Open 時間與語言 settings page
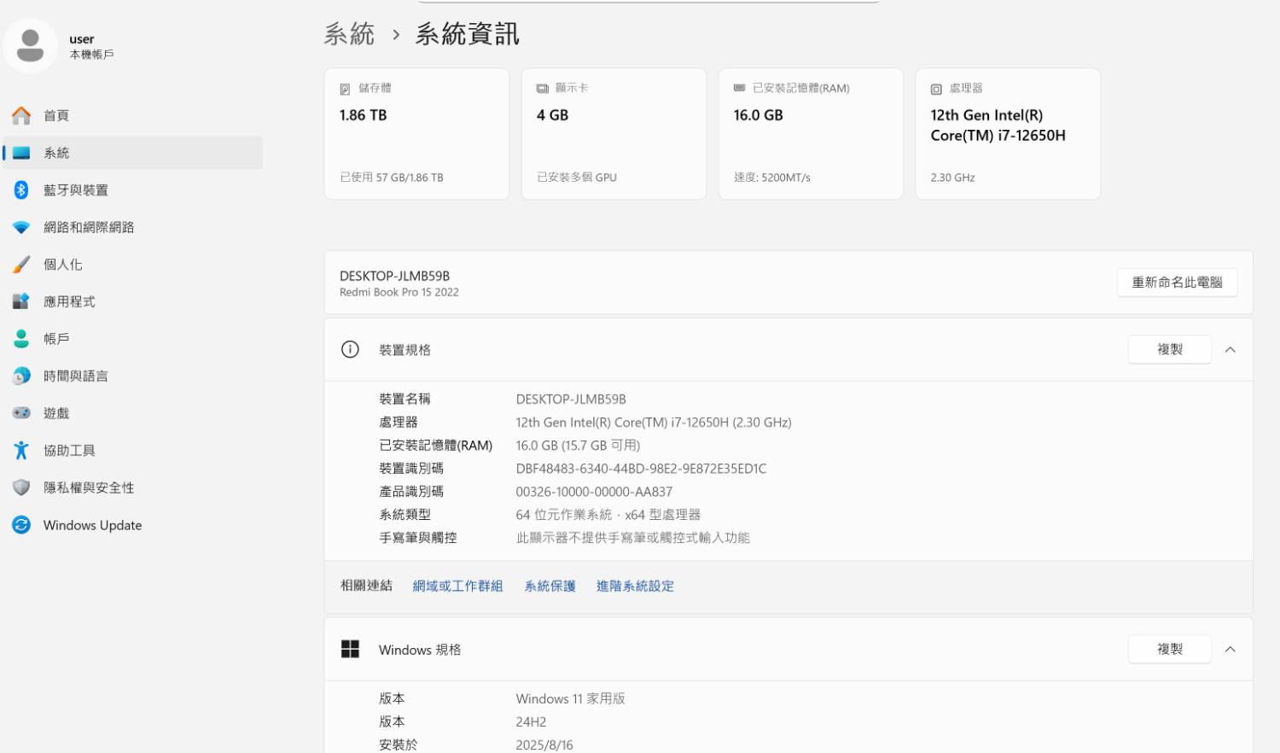 point(133,376)
